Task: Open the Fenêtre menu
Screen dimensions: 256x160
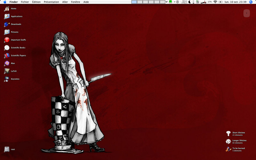Action: tap(76, 2)
